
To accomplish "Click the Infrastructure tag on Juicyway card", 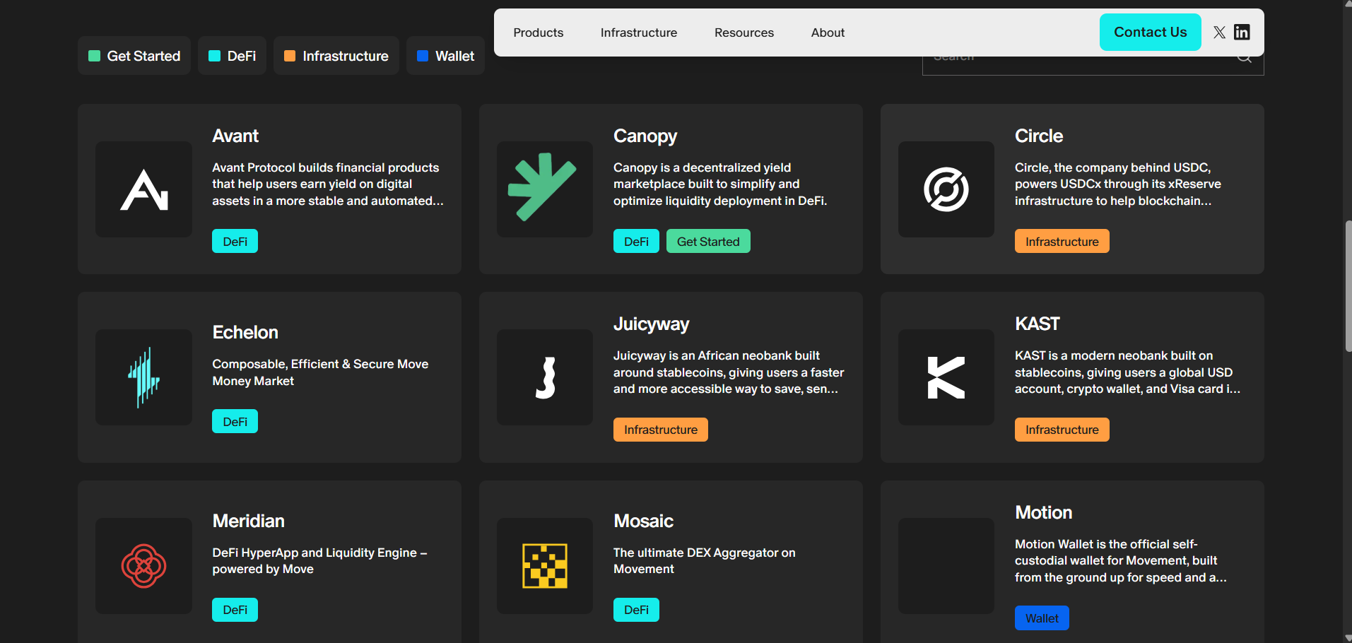I will click(661, 430).
